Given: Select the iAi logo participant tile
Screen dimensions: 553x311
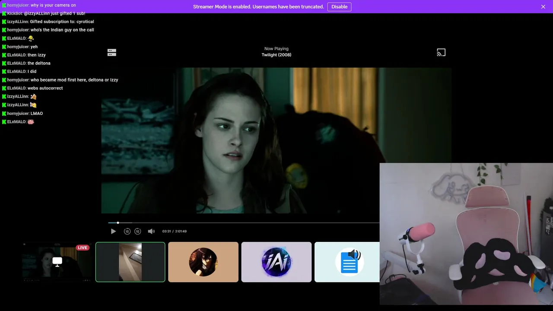Looking at the screenshot, I should point(276,262).
